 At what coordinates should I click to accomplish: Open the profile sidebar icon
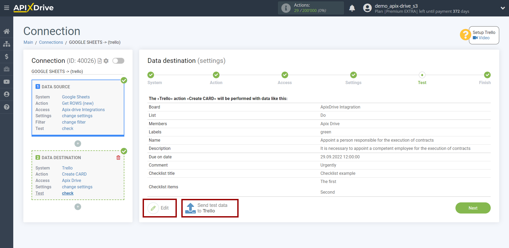[7, 94]
